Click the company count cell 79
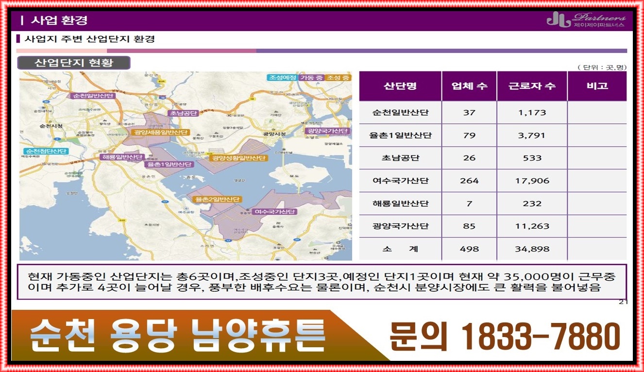 coord(469,135)
